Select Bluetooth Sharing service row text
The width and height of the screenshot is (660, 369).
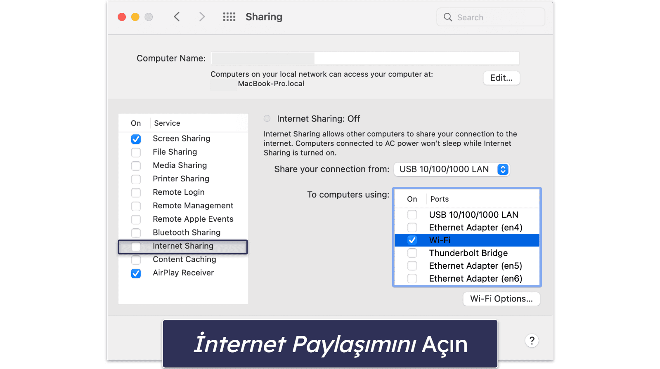pos(187,233)
